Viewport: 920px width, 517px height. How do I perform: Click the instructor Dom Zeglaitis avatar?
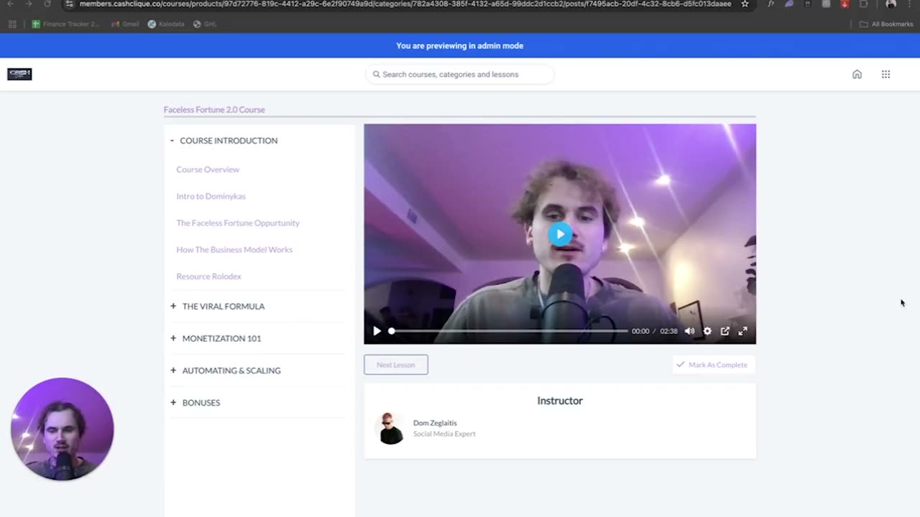390,428
